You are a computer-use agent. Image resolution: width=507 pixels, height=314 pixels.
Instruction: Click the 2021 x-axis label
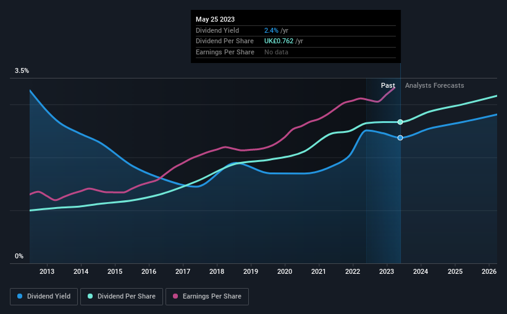(319, 271)
